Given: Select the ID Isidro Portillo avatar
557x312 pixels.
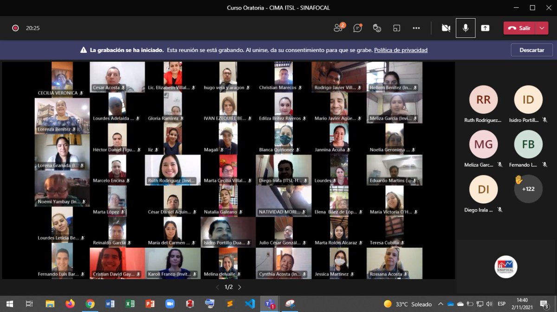Looking at the screenshot, I should click(528, 100).
